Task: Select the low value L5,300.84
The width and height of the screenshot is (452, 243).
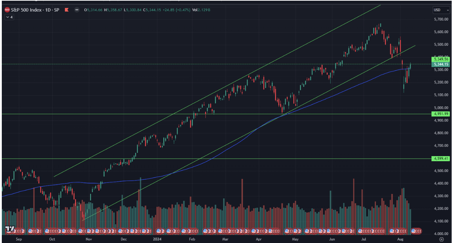Action: click(x=133, y=10)
